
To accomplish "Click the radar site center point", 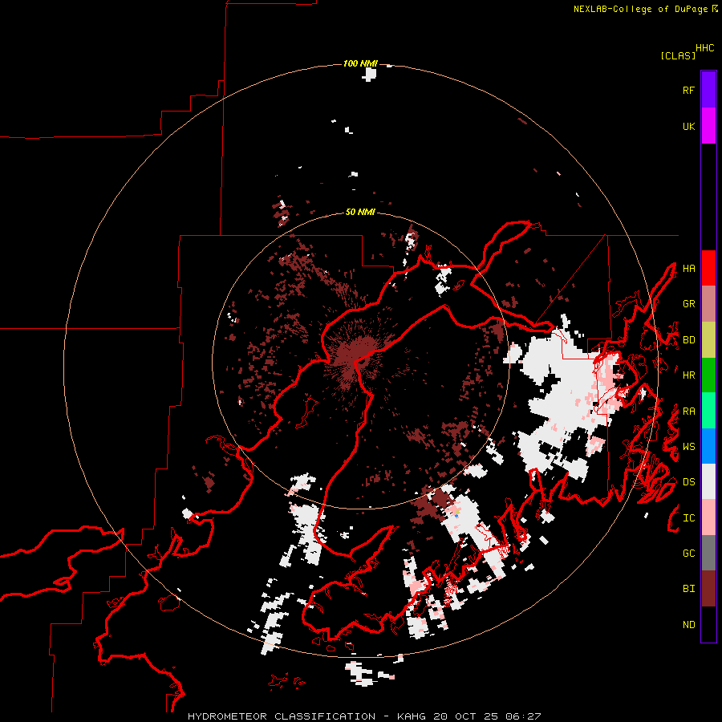I will tap(360, 361).
